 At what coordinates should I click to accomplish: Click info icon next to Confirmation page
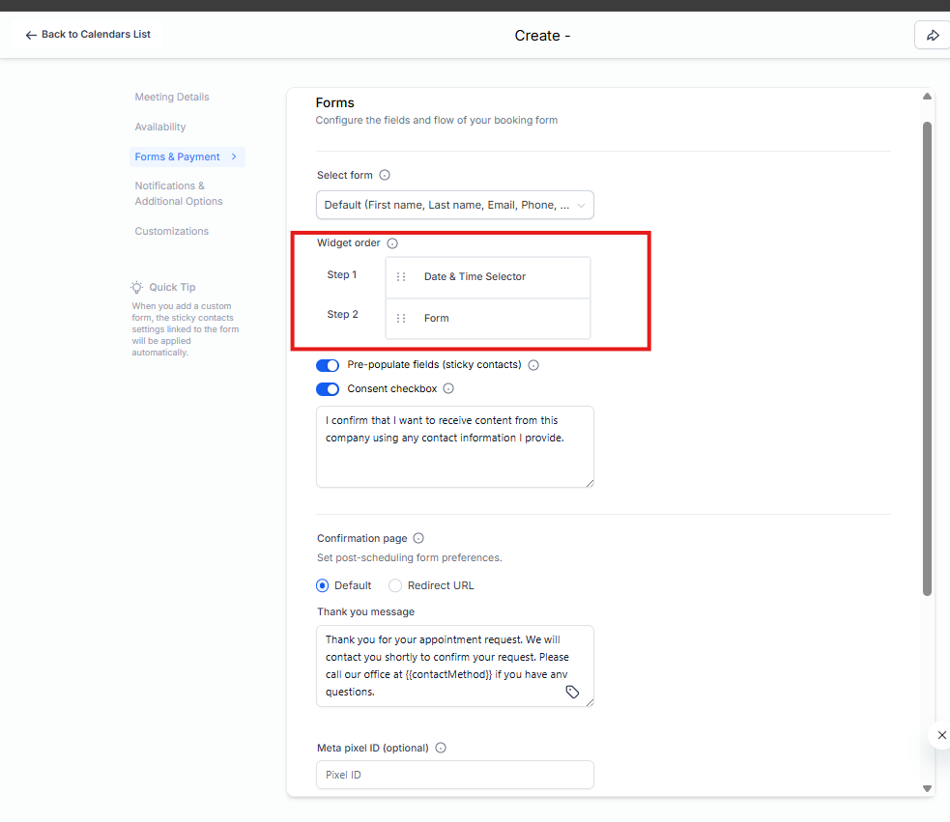[x=418, y=539]
